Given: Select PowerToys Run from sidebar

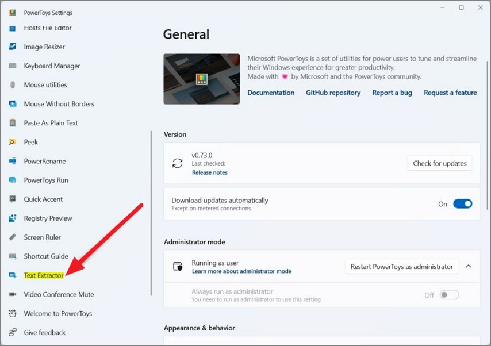Looking at the screenshot, I should click(46, 180).
